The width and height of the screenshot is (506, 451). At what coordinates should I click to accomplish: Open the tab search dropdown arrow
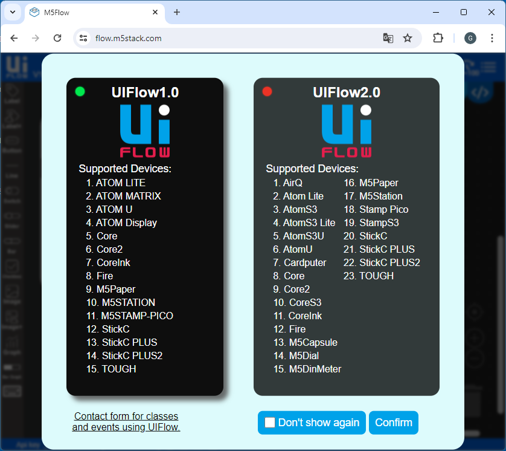[13, 12]
